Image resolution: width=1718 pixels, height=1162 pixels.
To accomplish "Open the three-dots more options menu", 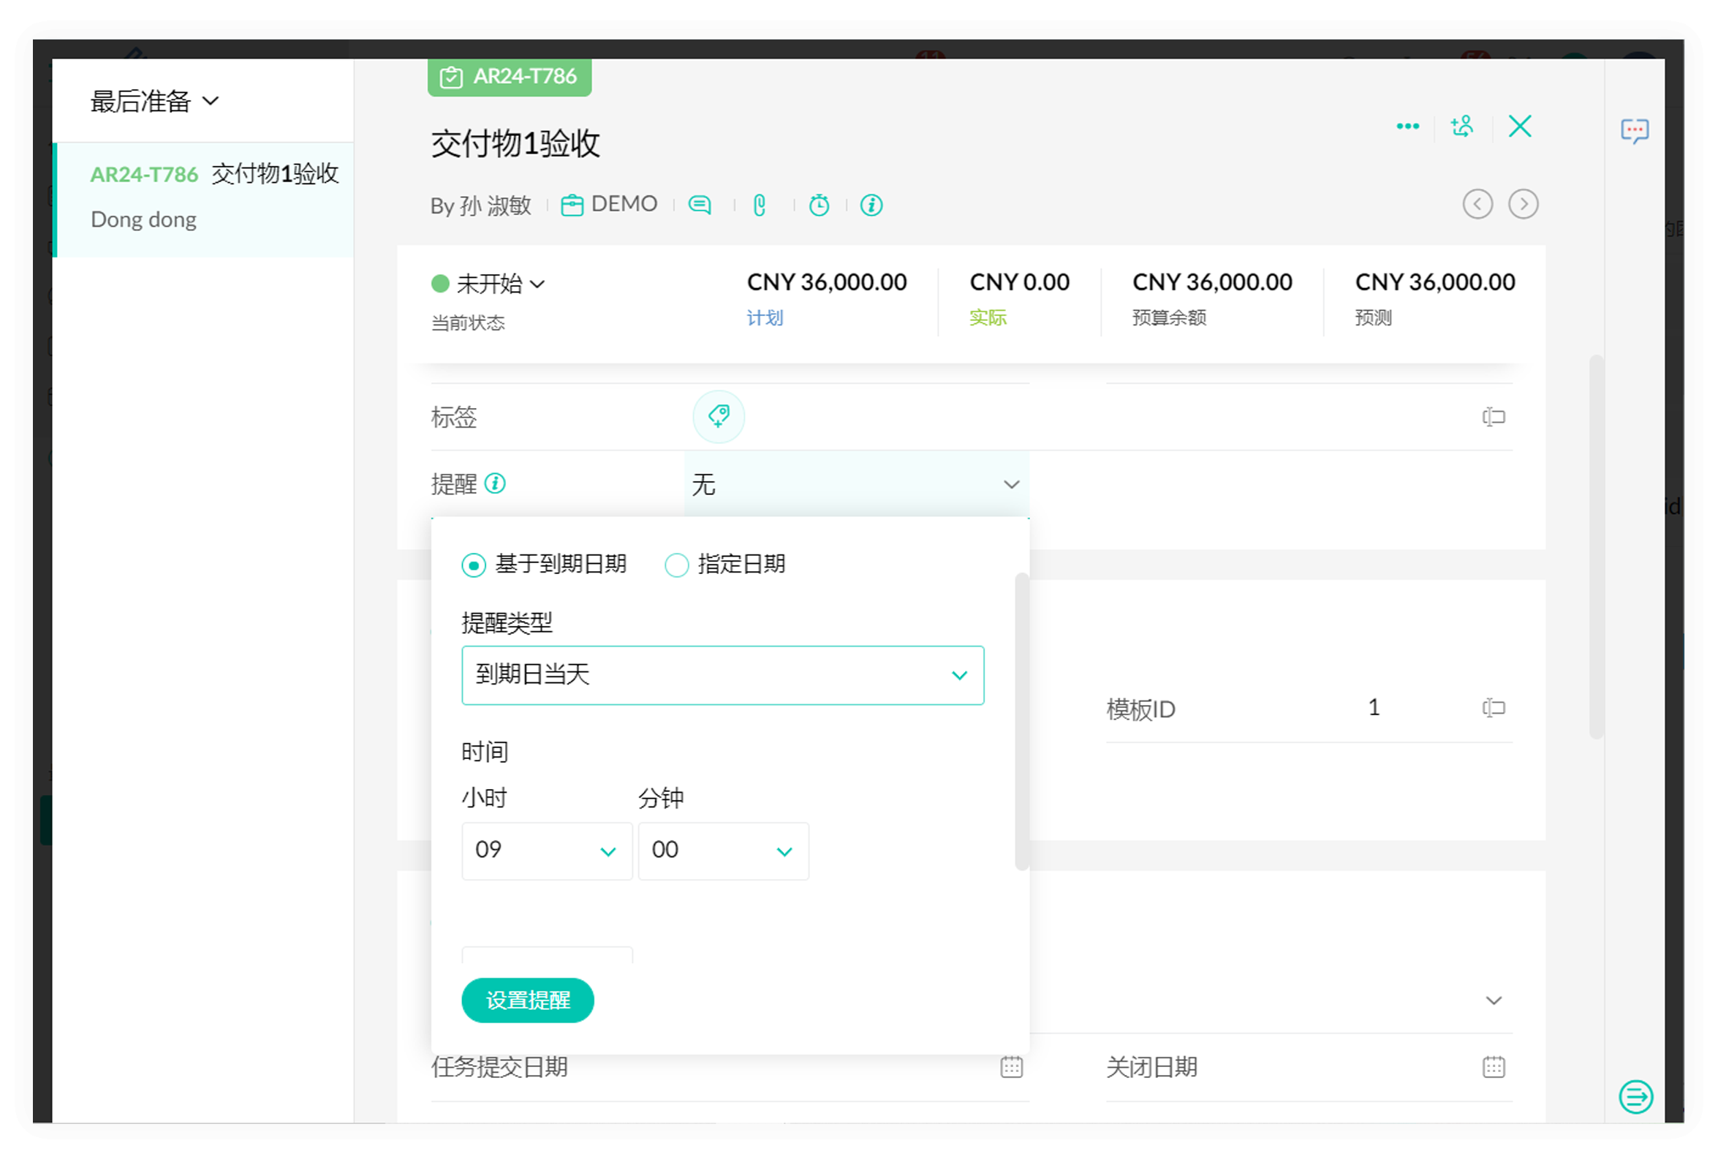I will tap(1407, 127).
